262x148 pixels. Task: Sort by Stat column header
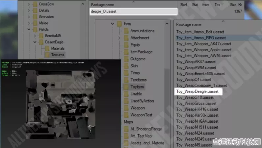point(195,5)
